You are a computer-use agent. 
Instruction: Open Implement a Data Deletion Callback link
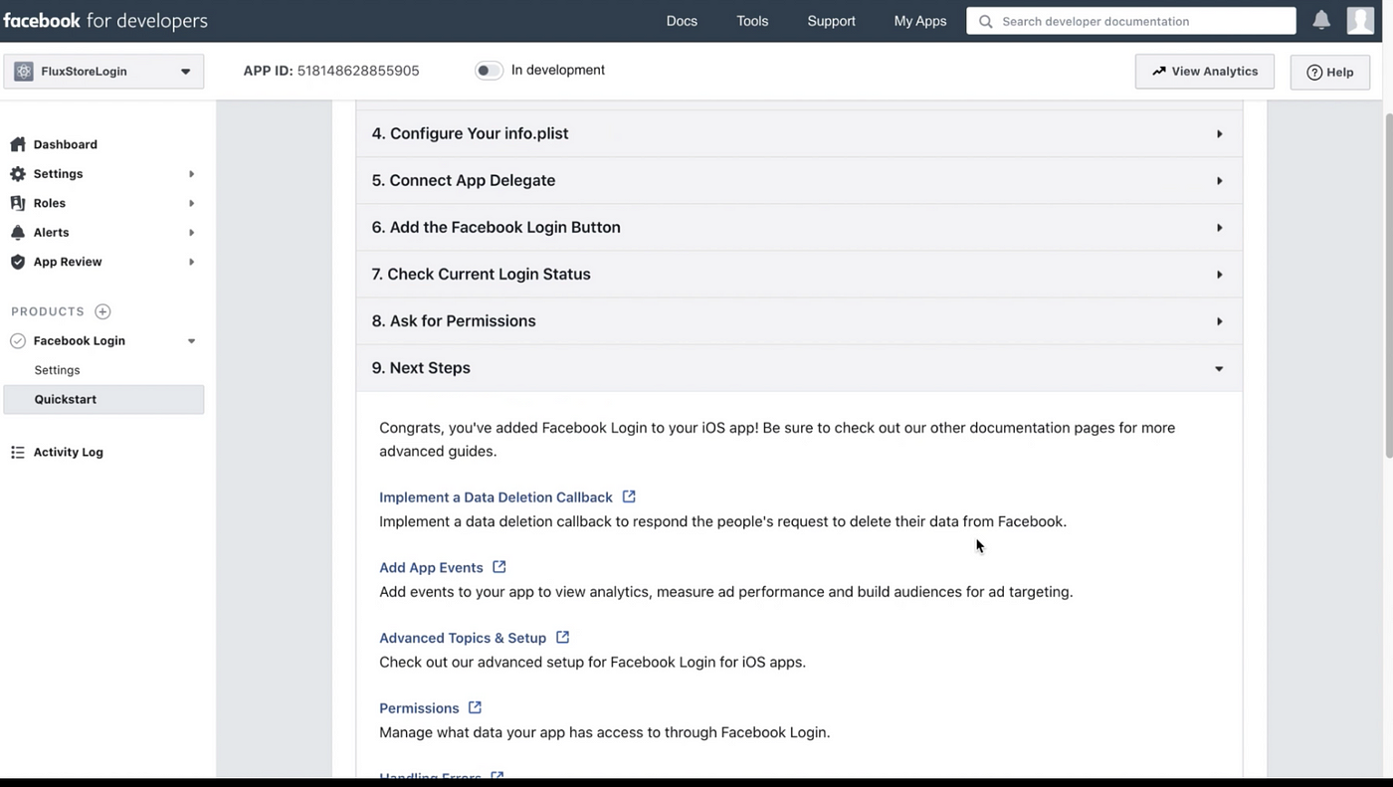point(496,497)
